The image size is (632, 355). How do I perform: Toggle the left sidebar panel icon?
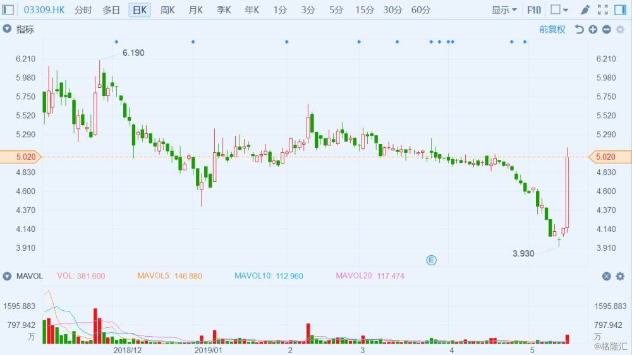coord(9,10)
